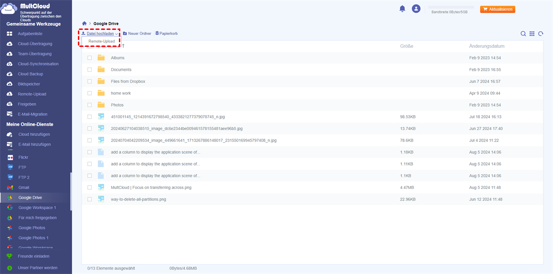The image size is (553, 274).
Task: Click E-Mail hinzufügen icon
Action: [x=9, y=144]
